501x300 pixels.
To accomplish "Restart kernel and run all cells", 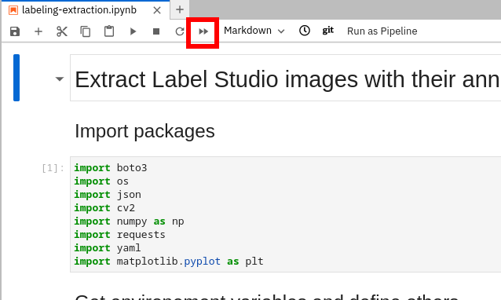I will coord(203,31).
